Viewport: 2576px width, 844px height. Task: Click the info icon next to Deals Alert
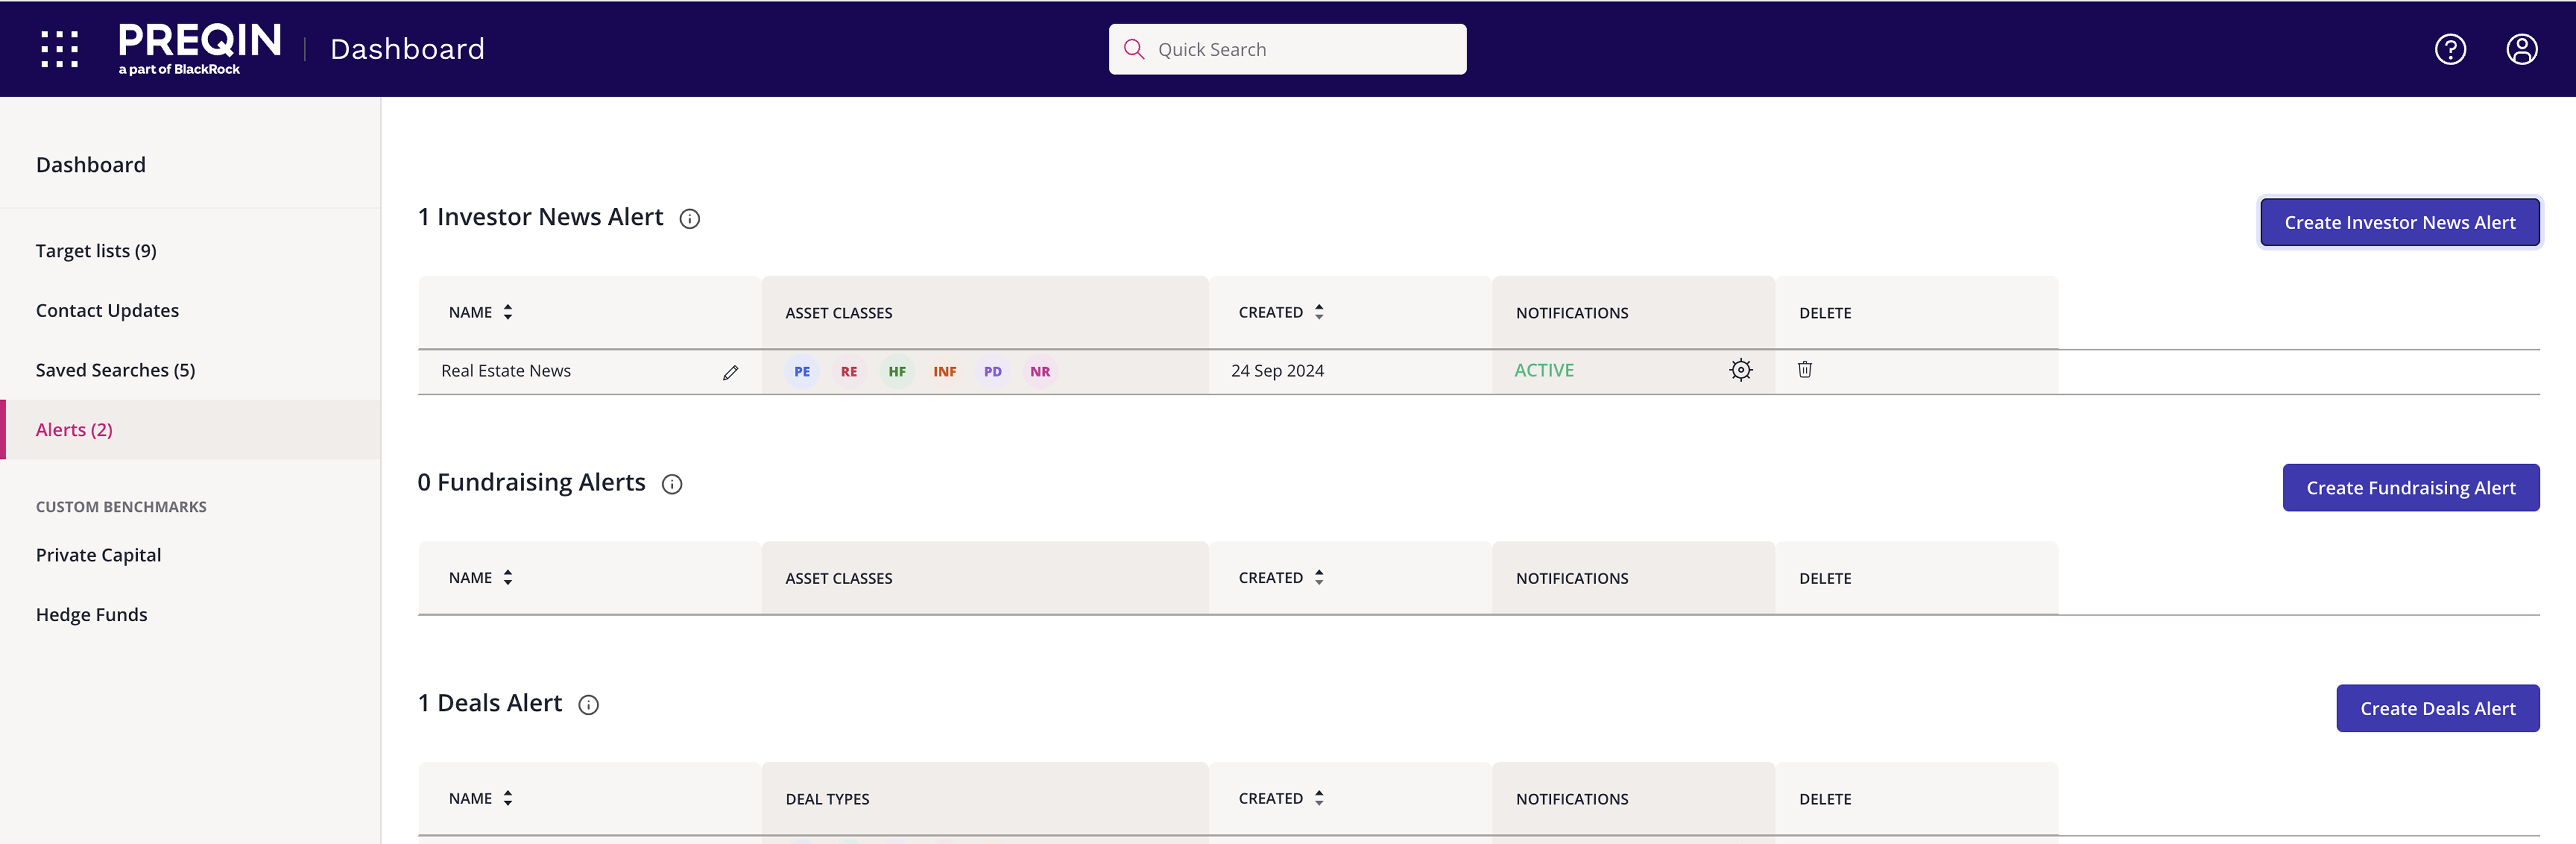click(588, 705)
